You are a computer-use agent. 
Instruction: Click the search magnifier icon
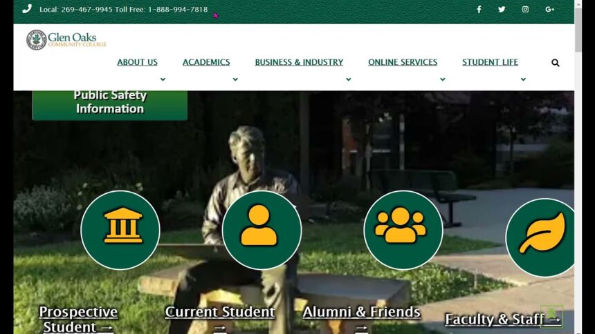[555, 63]
